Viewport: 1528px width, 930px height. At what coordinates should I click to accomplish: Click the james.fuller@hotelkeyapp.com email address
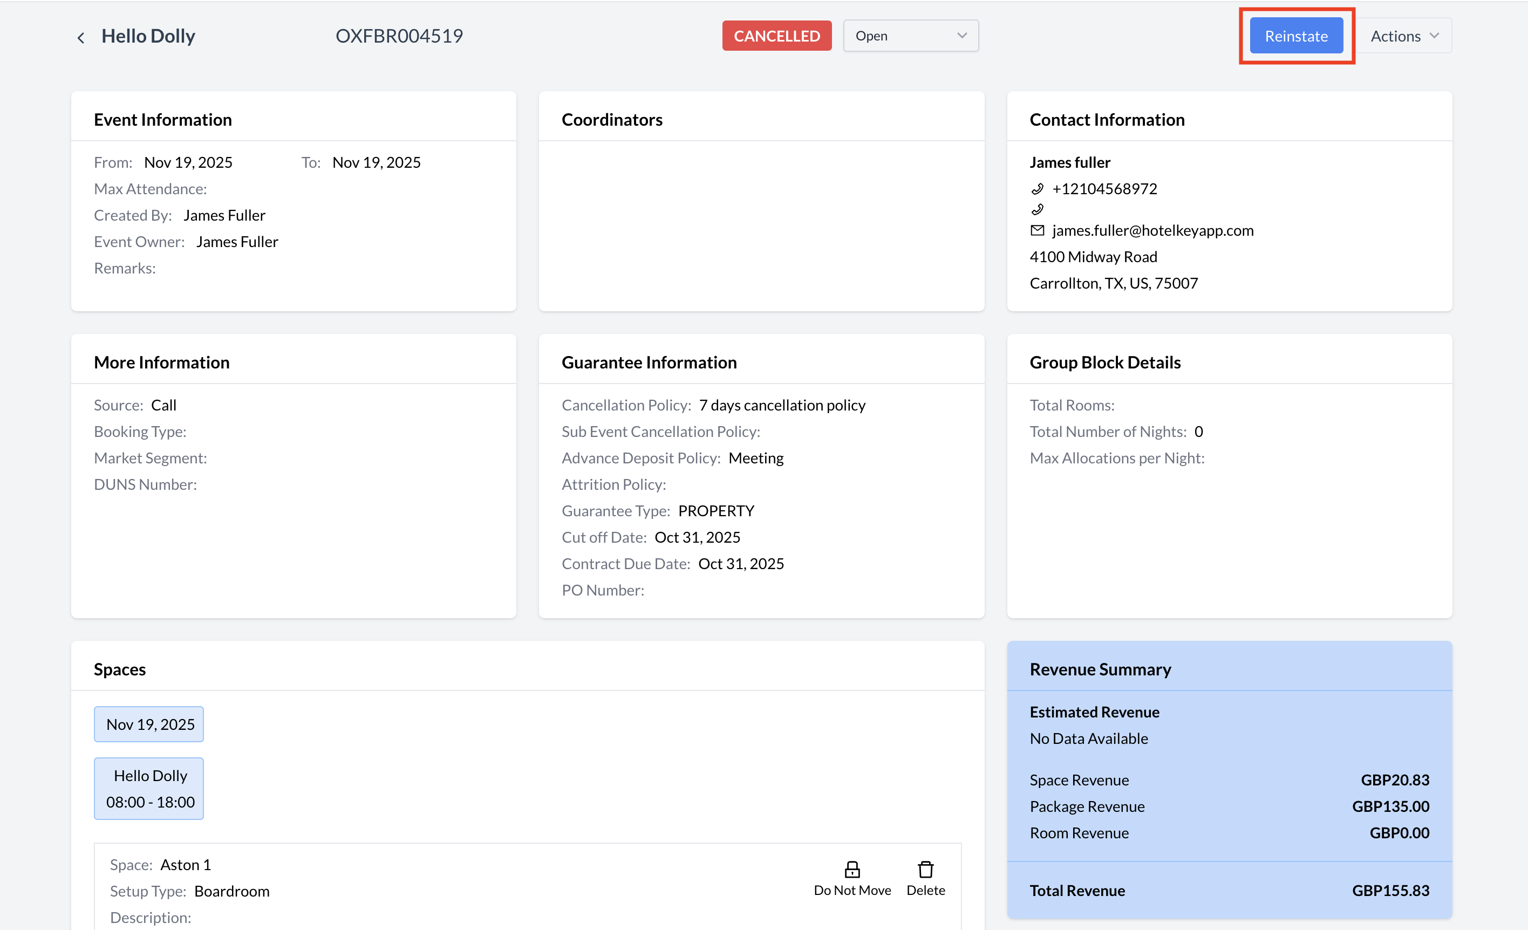coord(1152,230)
